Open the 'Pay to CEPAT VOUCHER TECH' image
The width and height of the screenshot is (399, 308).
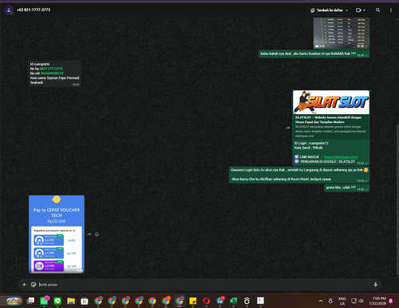coord(57,235)
